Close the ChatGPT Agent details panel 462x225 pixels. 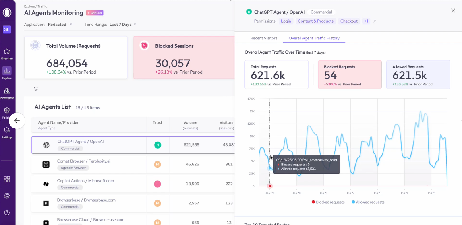453,11
